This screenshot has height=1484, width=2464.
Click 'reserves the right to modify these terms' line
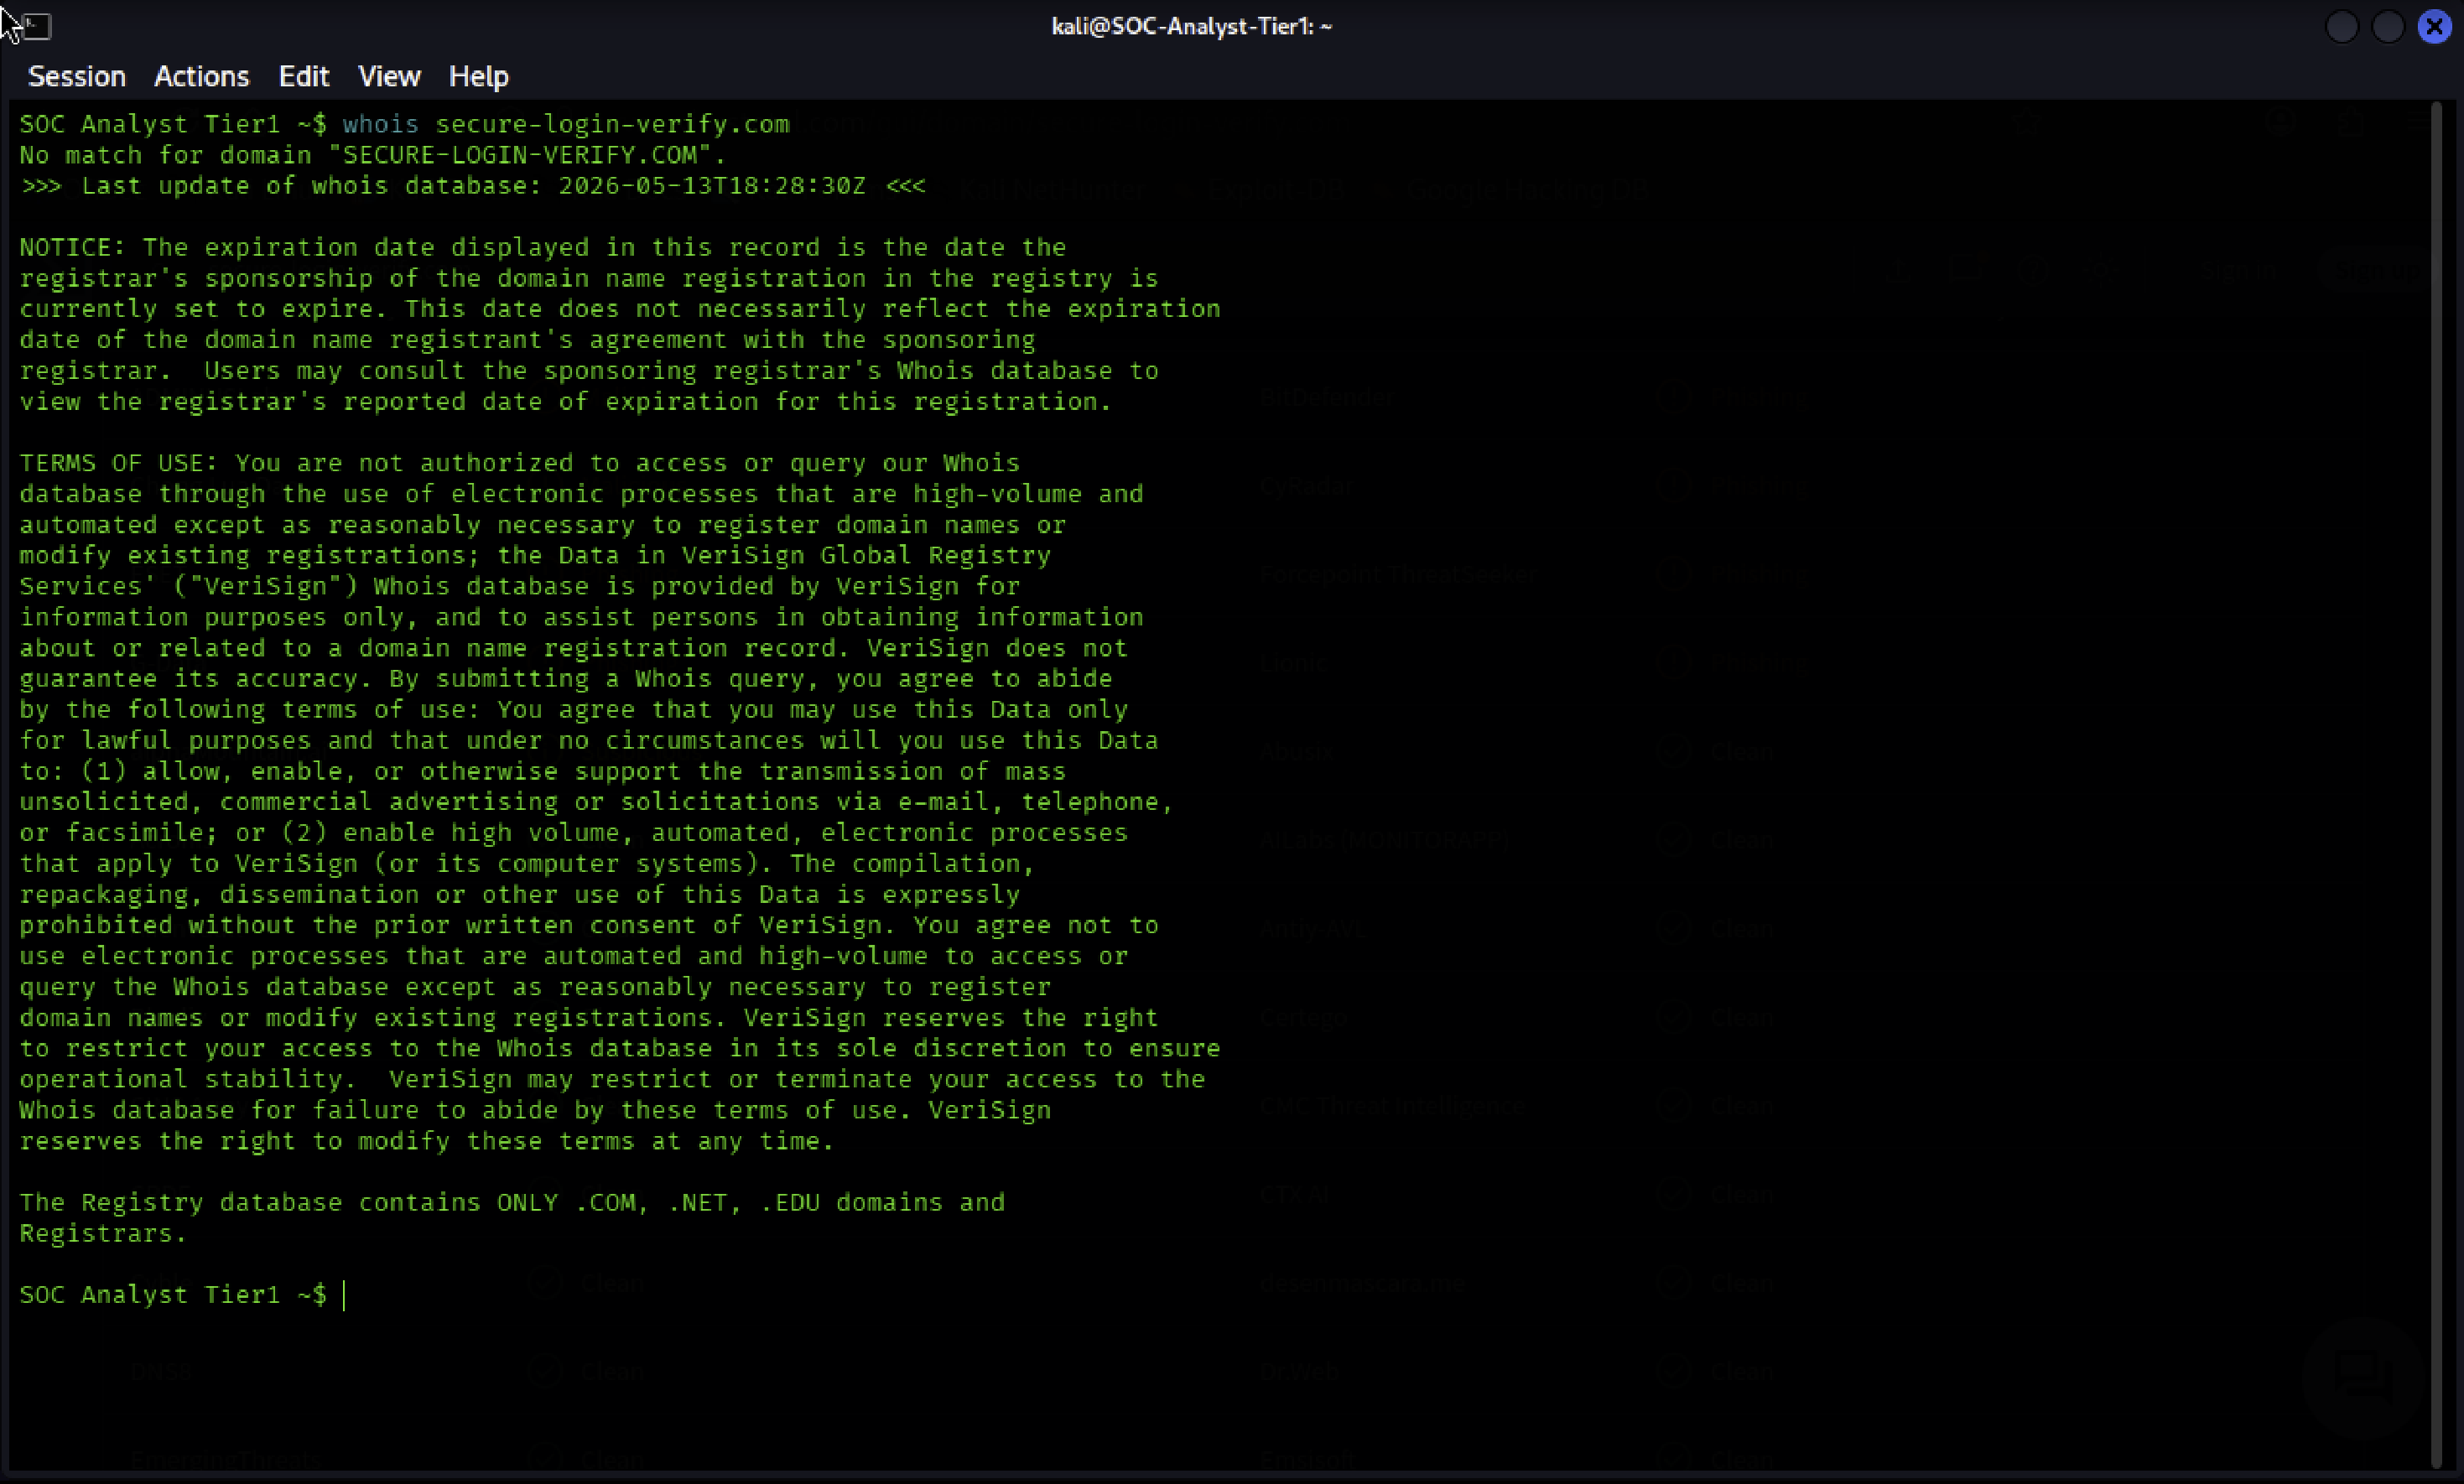[x=427, y=1141]
